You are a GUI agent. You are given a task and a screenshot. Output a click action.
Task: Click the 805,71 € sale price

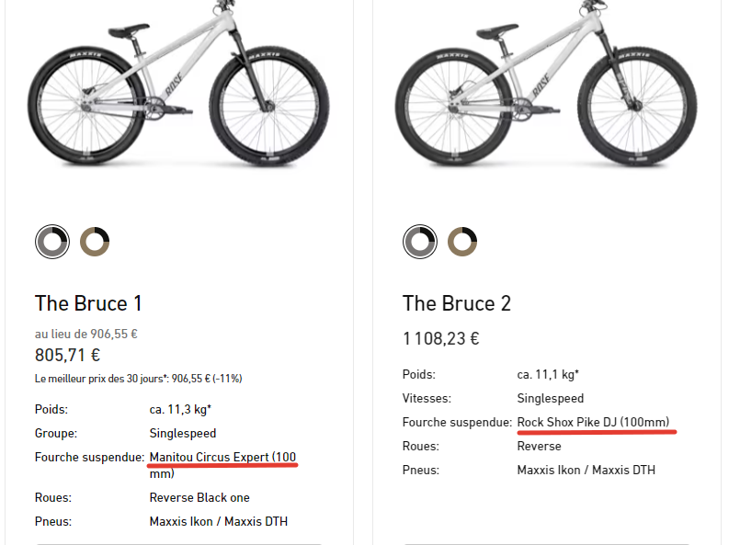click(67, 355)
